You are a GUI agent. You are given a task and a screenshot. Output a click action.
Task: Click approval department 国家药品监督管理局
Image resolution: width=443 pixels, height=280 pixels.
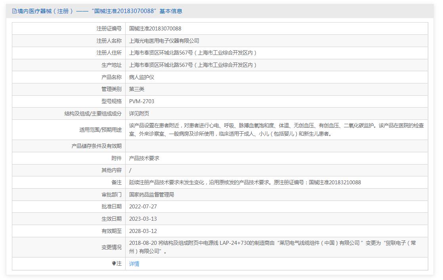tap(151, 195)
